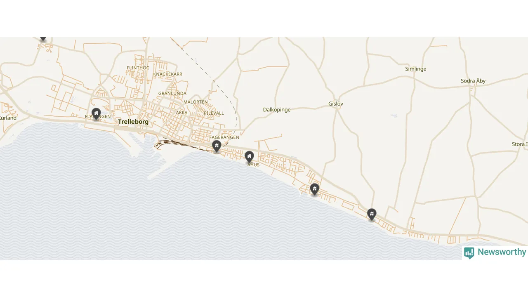This screenshot has height=297, width=528.
Task: Open the house marker above Ahus label
Action: coord(249,157)
